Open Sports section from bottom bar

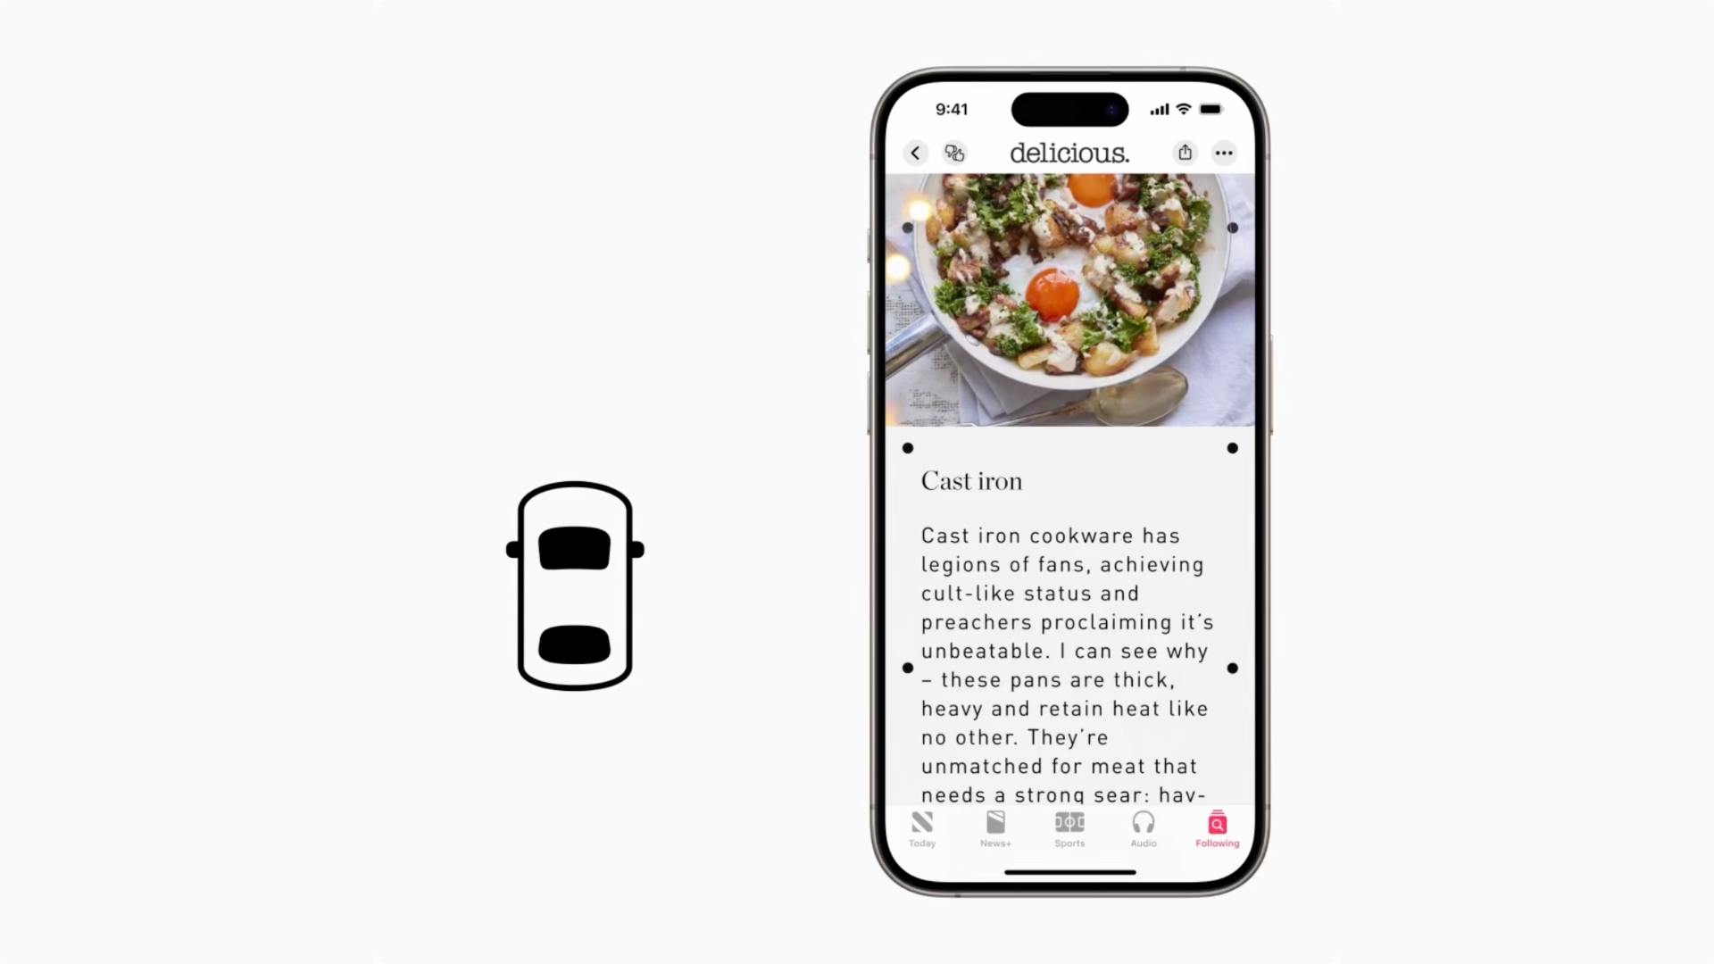pyautogui.click(x=1069, y=830)
